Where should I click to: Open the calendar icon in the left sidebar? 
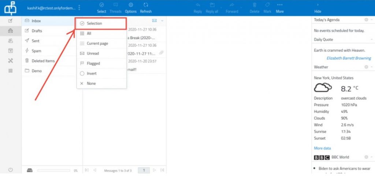pos(10,51)
